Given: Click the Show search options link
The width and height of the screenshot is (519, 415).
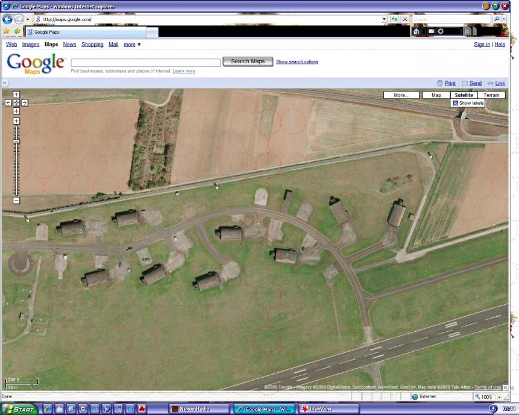Looking at the screenshot, I should [x=297, y=61].
